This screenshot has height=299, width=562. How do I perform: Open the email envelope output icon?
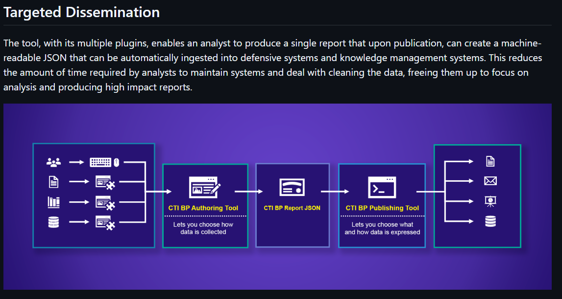point(490,181)
